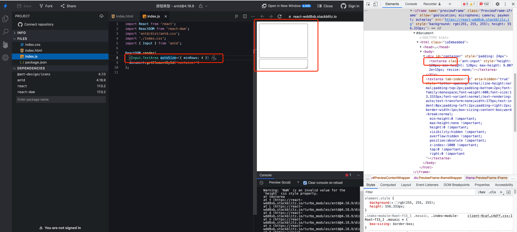The width and height of the screenshot is (517, 232).
Task: Click the cloud upload icon beside PROJECT
Action: (x=101, y=16)
